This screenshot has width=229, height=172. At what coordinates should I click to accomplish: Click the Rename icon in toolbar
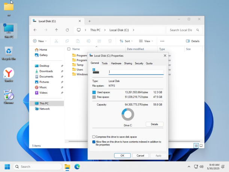pyautogui.click(x=89, y=41)
